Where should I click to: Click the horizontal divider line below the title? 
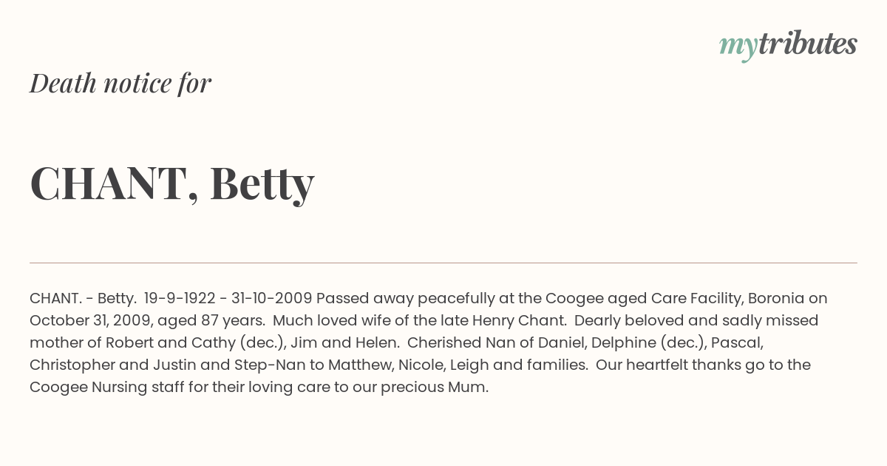click(443, 263)
